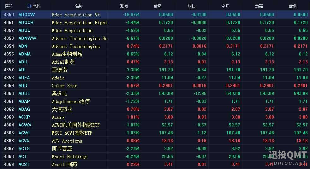Select ticker code ADOC

[24, 30]
